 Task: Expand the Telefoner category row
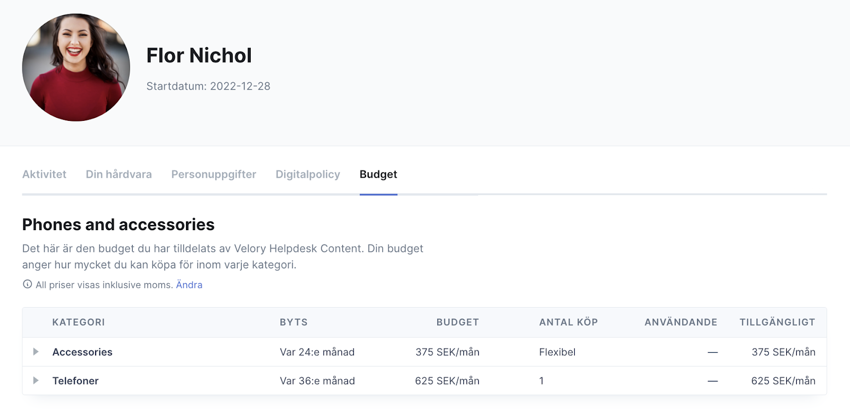(36, 380)
